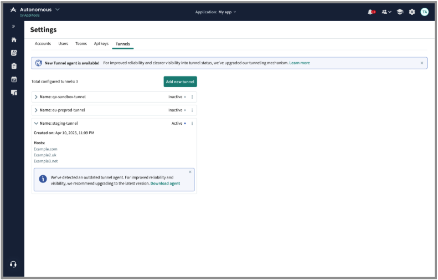Open the graduation cap learning icon
Screen dimensions: 438x280
pos(399,12)
